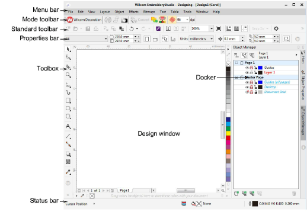The width and height of the screenshot is (307, 218).
Task: Select the Transparency checkerboard tool
Action: click(68, 162)
